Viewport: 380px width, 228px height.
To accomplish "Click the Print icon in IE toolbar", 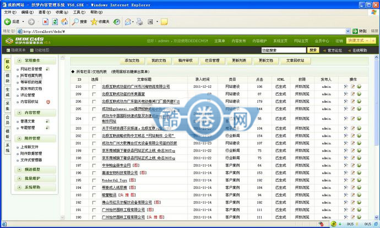I will tap(139, 22).
